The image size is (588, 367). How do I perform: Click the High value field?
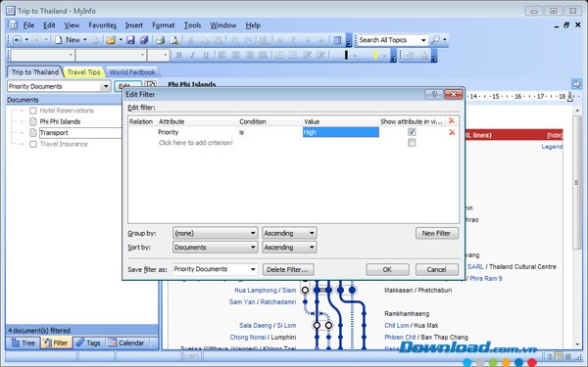click(x=340, y=132)
